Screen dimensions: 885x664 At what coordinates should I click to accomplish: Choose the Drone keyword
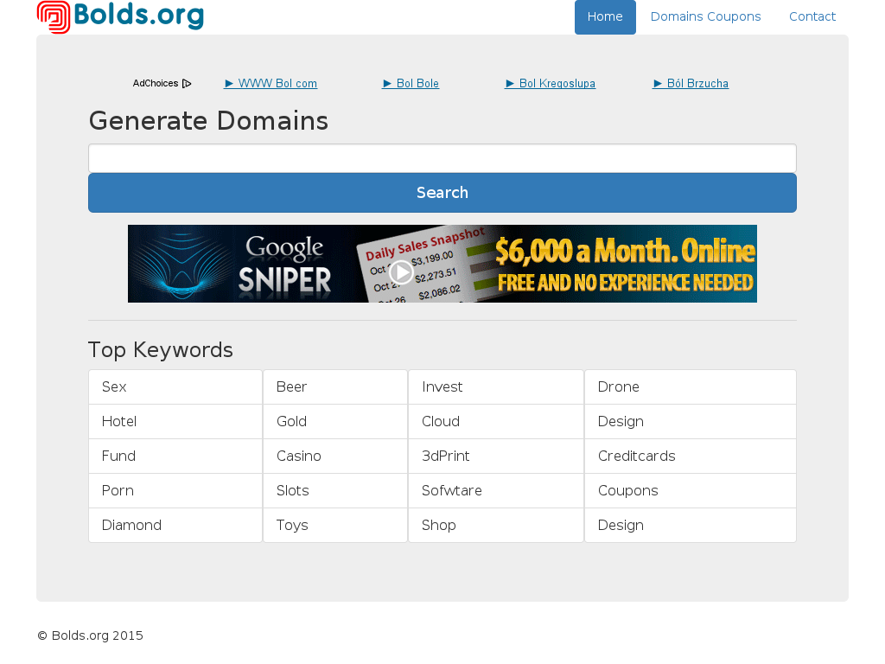(691, 387)
